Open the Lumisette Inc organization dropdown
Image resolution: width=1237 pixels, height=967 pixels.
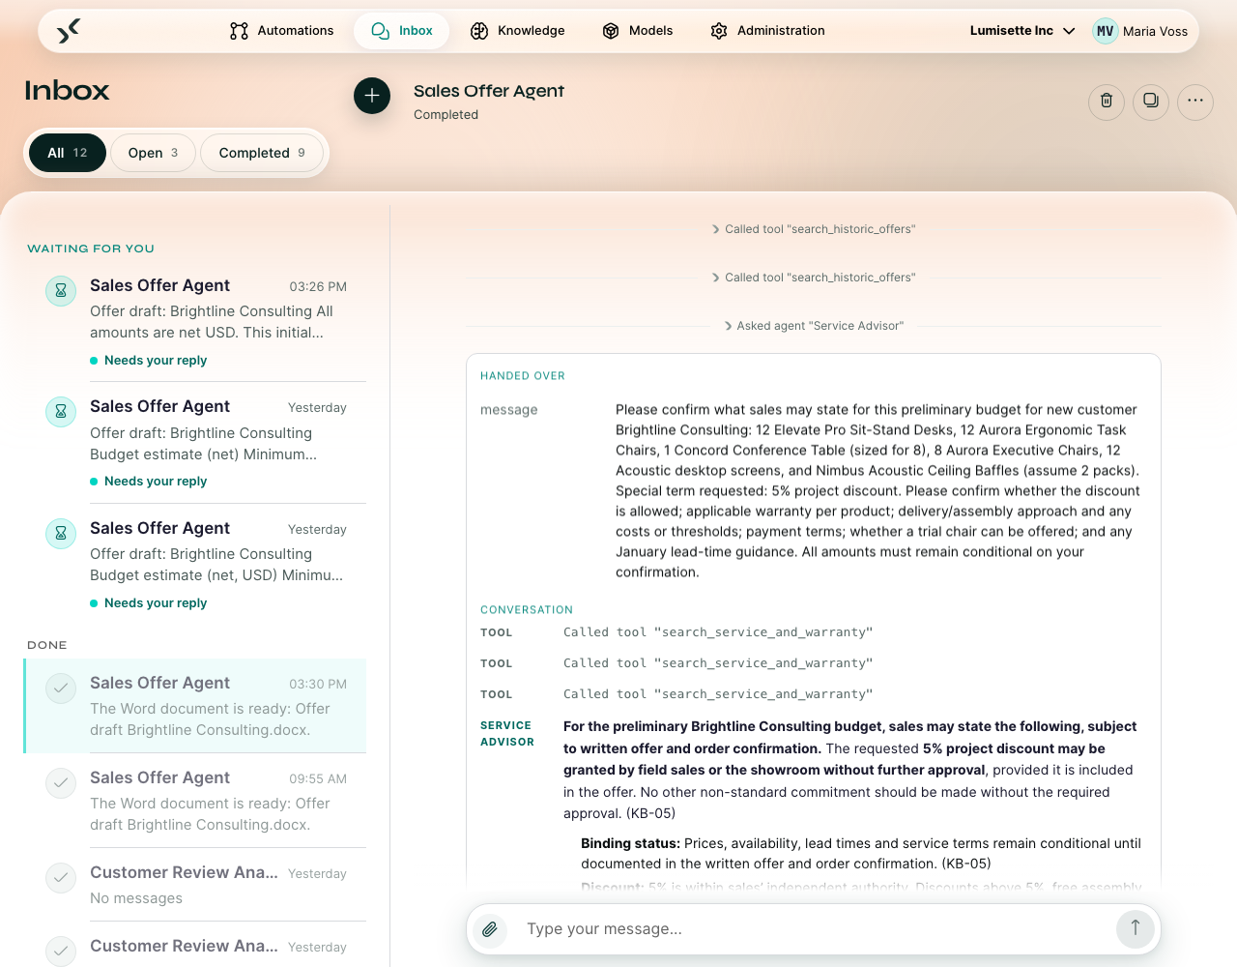(x=1022, y=31)
